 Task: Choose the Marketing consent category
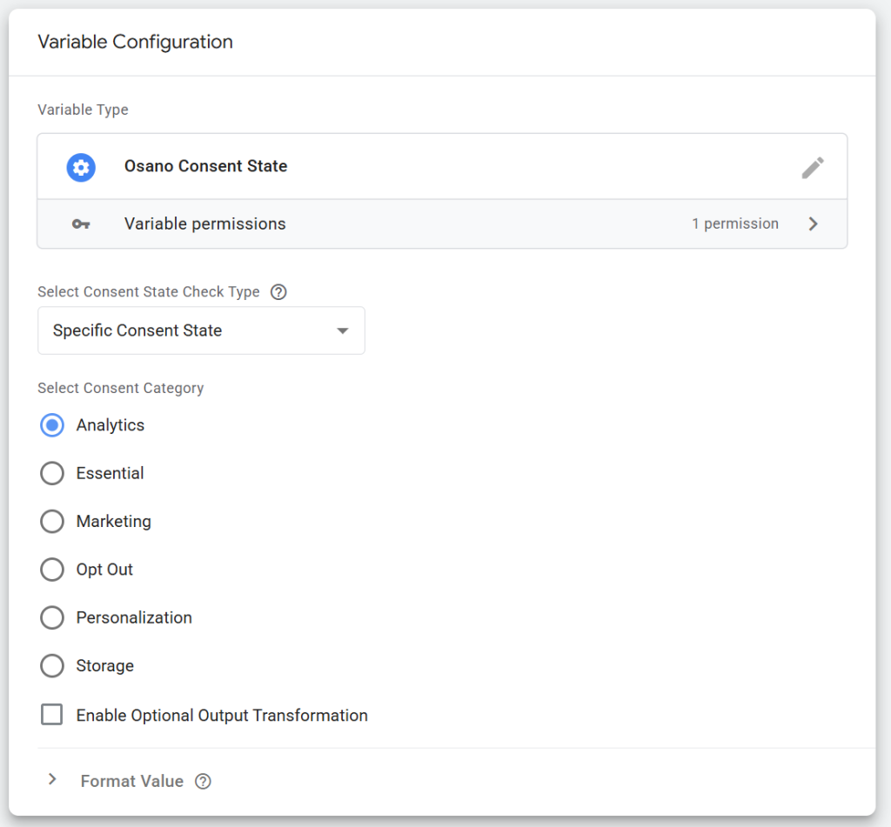[51, 522]
